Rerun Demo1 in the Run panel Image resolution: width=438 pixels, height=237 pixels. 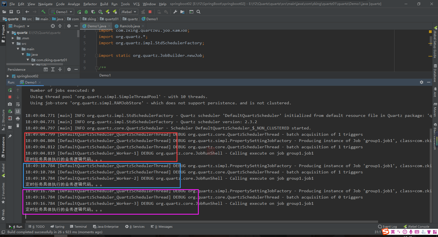pyautogui.click(x=10, y=90)
